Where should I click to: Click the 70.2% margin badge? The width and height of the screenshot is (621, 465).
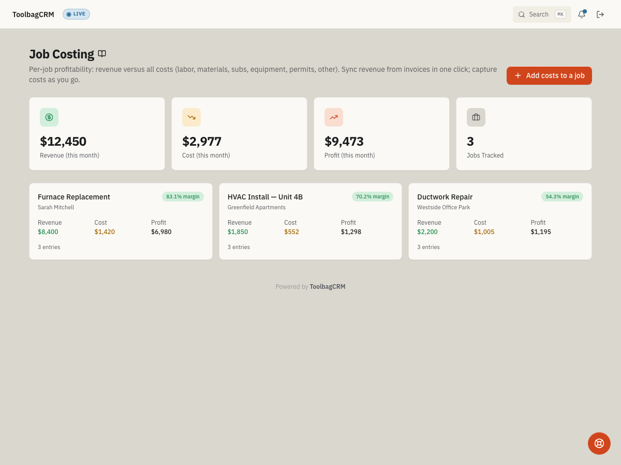[x=373, y=196]
